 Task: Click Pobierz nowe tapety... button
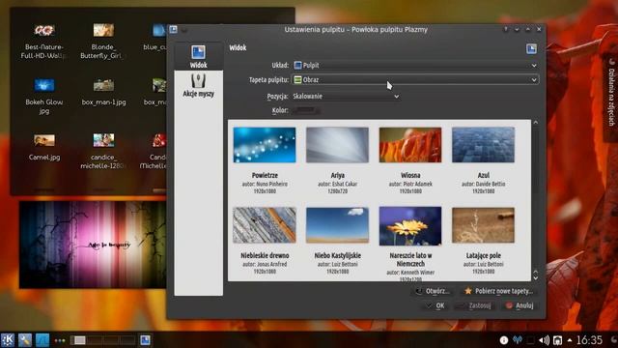click(x=499, y=291)
